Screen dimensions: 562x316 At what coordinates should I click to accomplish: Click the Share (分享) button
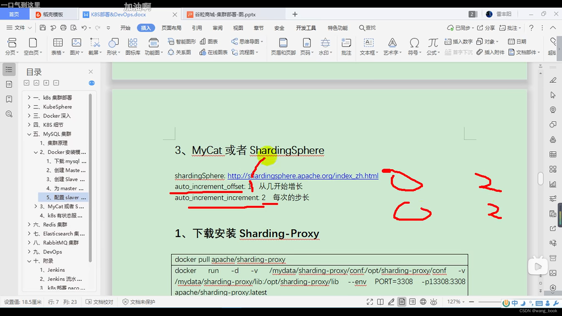click(x=486, y=28)
